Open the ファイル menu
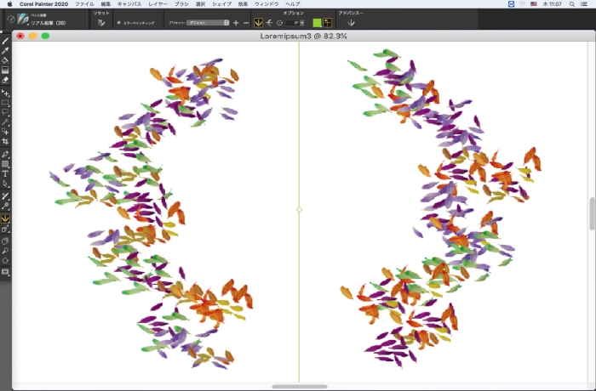The image size is (596, 391). pos(84,4)
